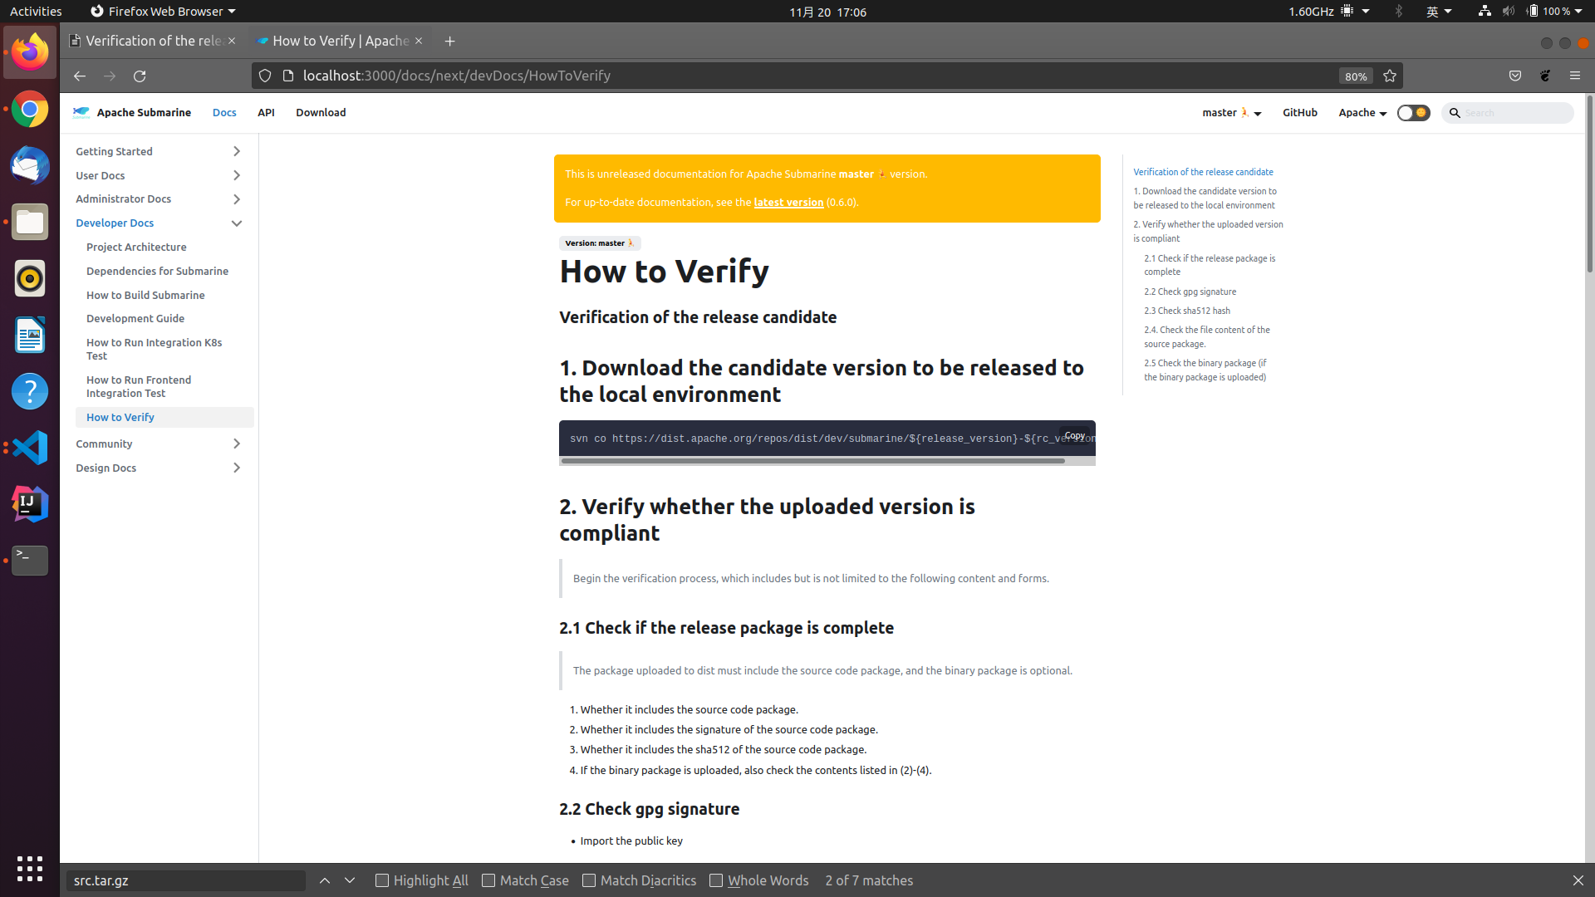Close the How to Verify tab

419,41
